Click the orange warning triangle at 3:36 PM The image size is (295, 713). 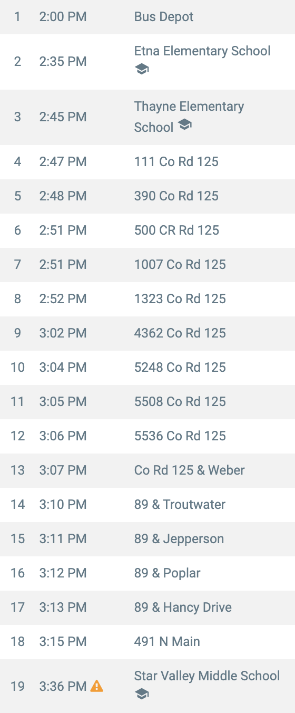97,686
